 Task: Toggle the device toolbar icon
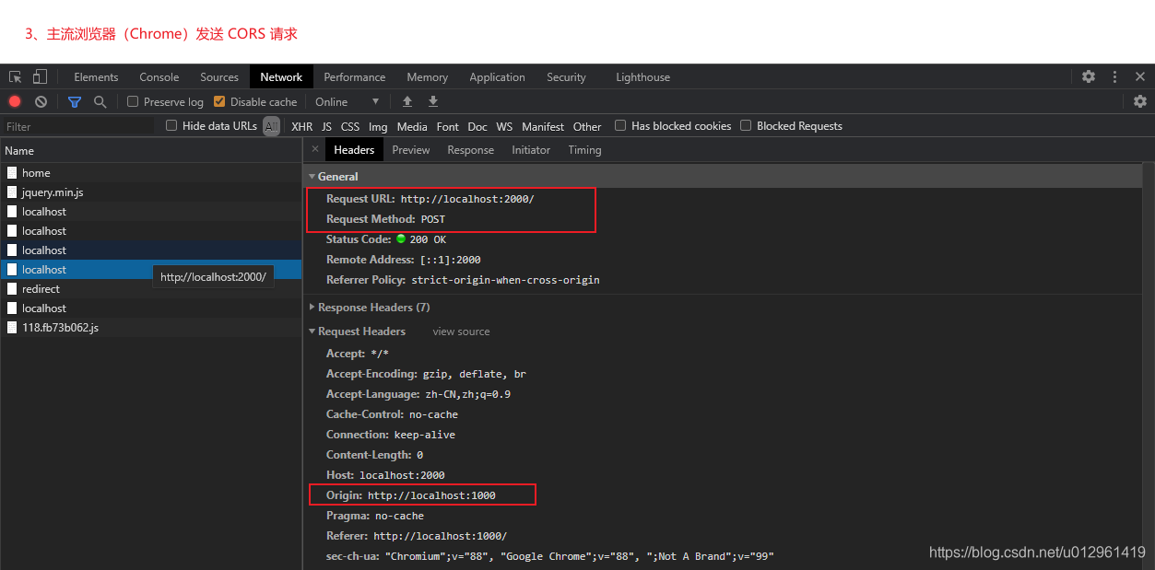click(40, 77)
